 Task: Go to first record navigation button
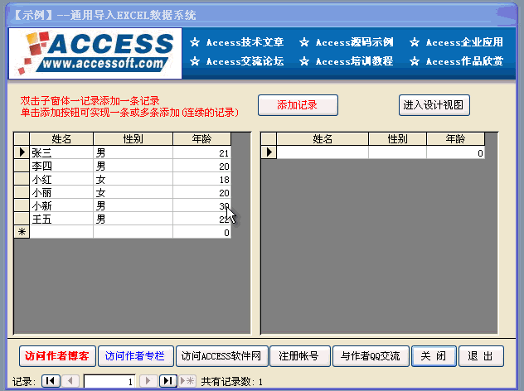pyautogui.click(x=51, y=381)
